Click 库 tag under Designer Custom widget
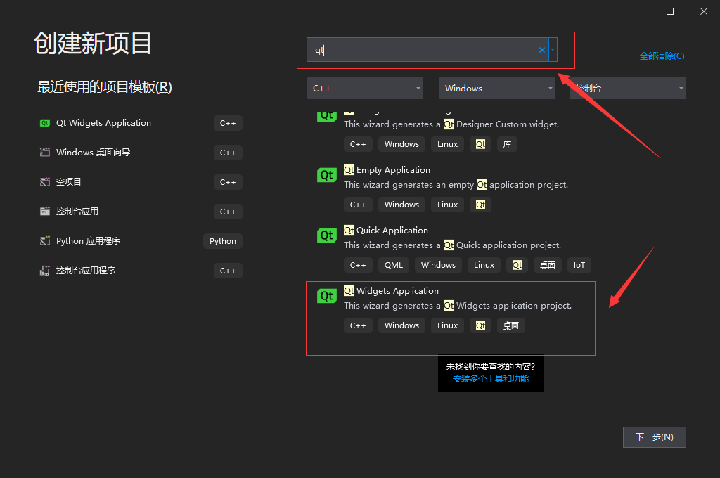This screenshot has width=720, height=478. point(508,144)
